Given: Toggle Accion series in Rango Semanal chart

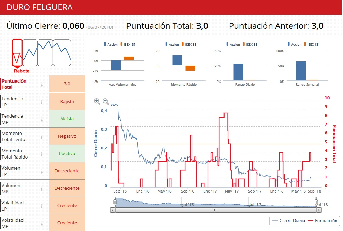Looking at the screenshot, I should pos(294,44).
